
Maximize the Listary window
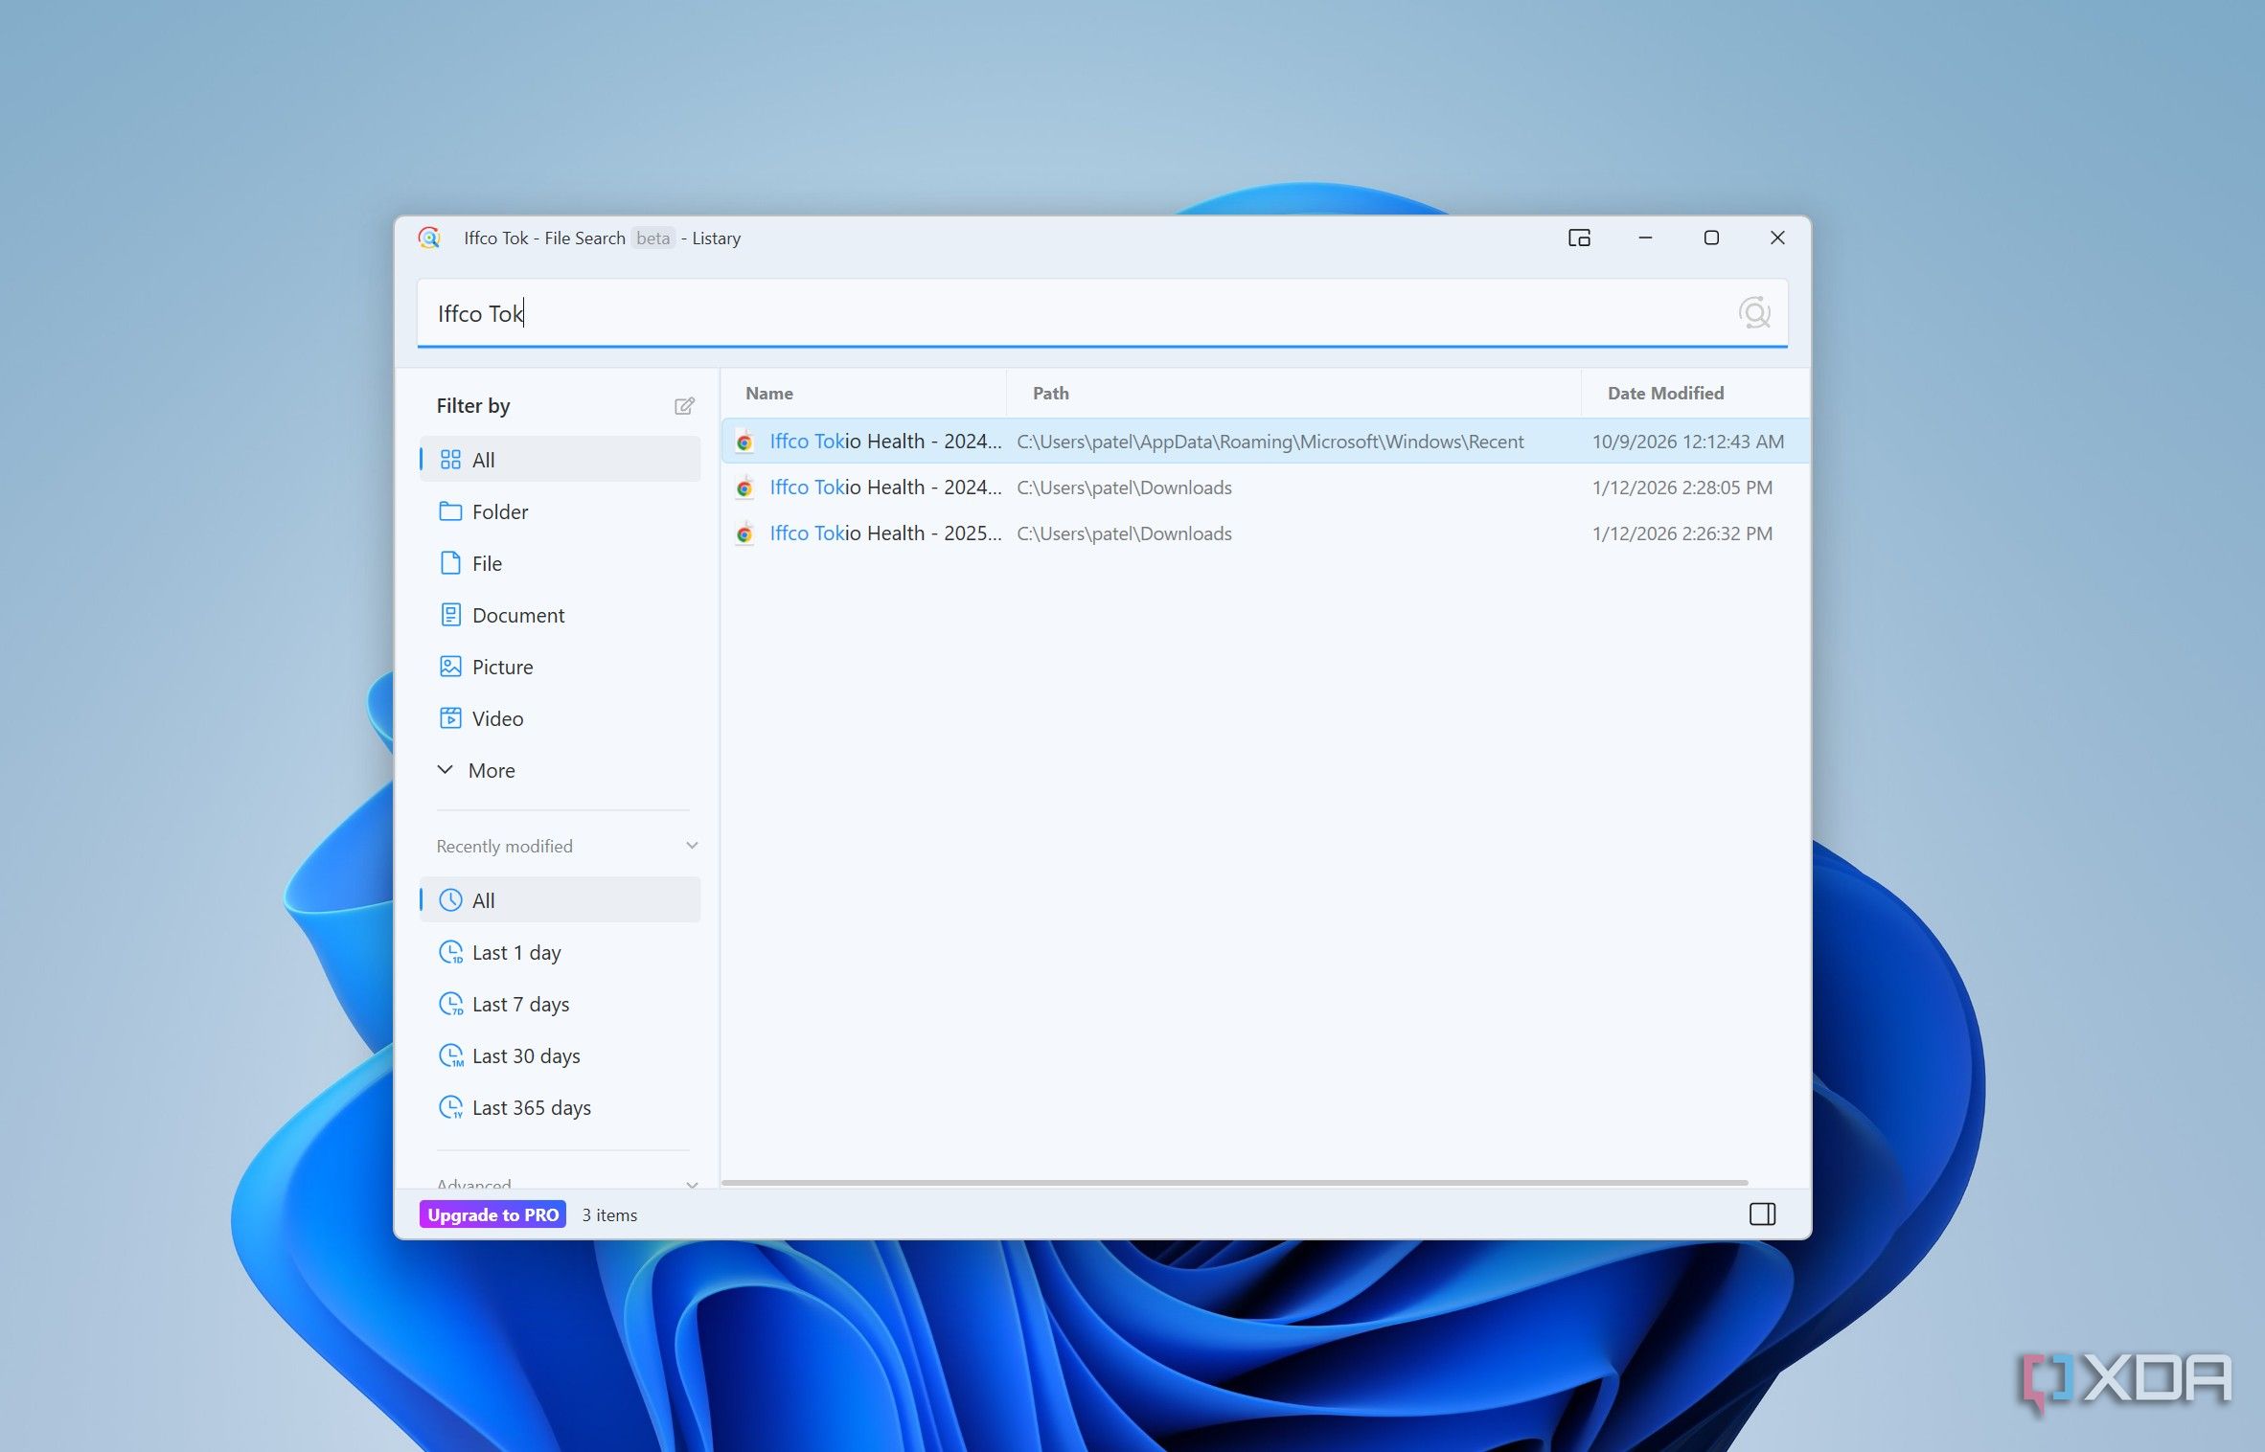1711,238
